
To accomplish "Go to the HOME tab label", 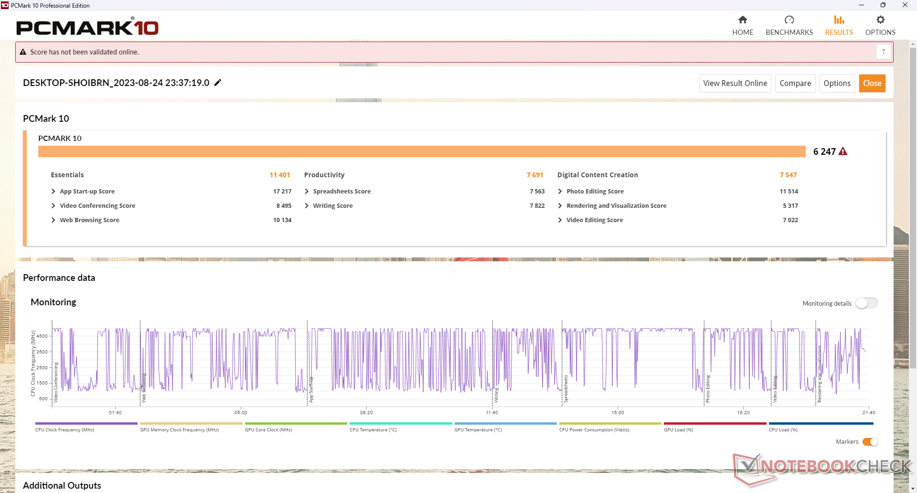I will [743, 32].
